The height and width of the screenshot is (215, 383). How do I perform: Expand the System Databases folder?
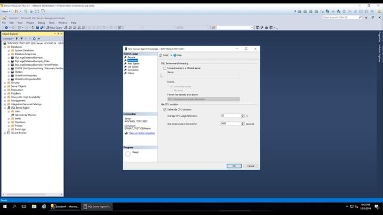9,50
